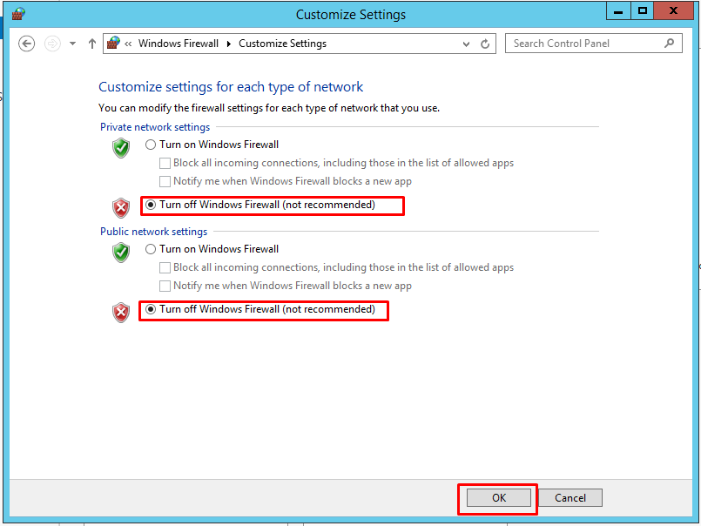Click the Public network settings heading
Screen dimensions: 701x526
(x=154, y=232)
